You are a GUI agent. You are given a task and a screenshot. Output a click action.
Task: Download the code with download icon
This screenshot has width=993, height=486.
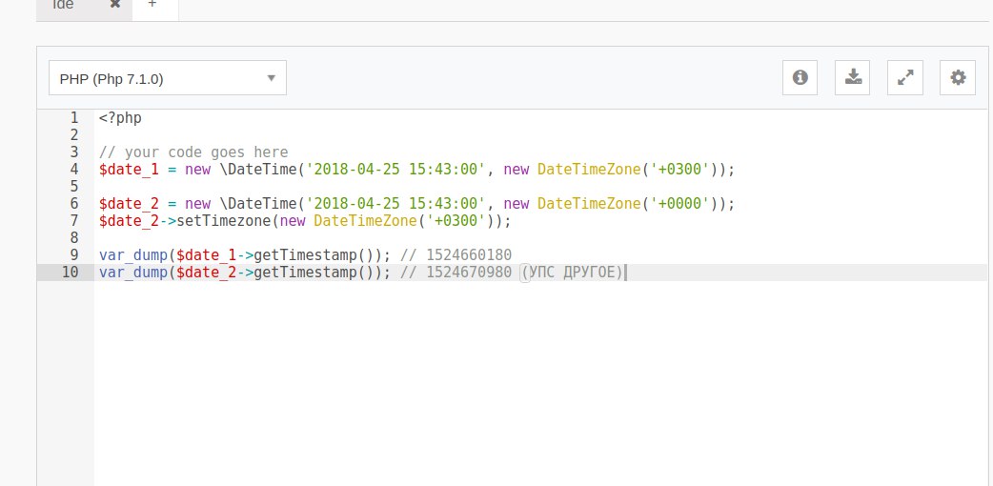coord(852,77)
